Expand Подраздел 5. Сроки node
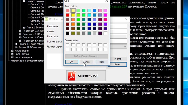This screenshot has height=105, width=188. 20,41
